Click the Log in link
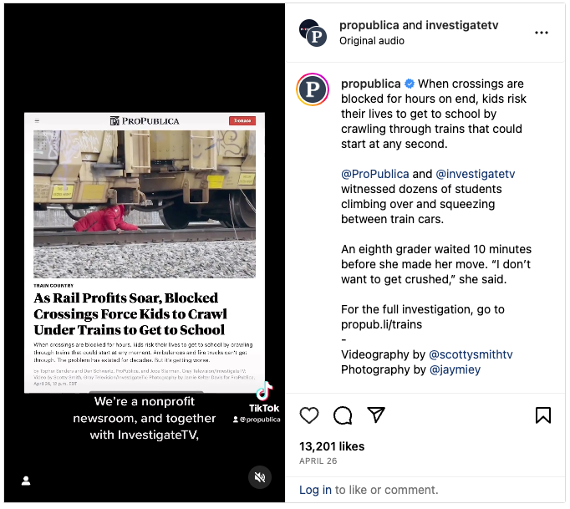This screenshot has height=509, width=570. point(315,490)
